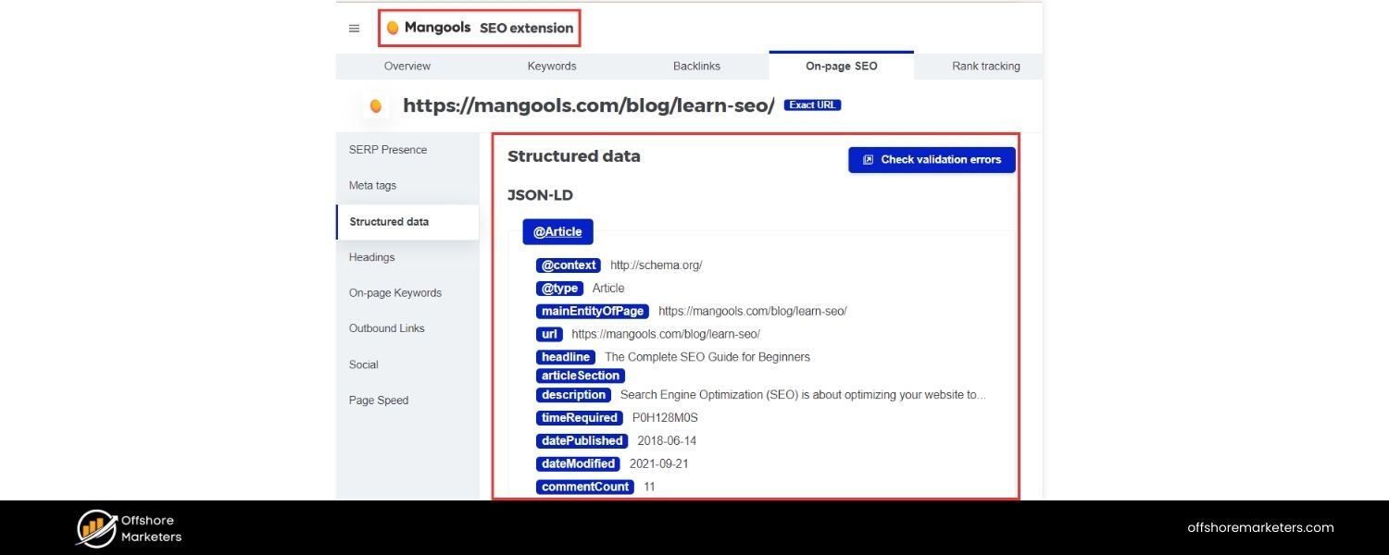Screen dimensions: 1389x555
Task: Click the headline property tag
Action: [566, 357]
